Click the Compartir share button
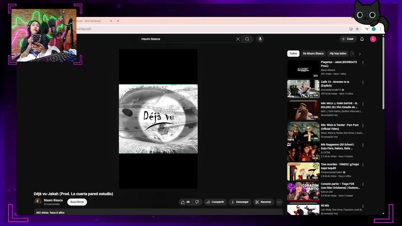The height and width of the screenshot is (226, 402). (215, 202)
